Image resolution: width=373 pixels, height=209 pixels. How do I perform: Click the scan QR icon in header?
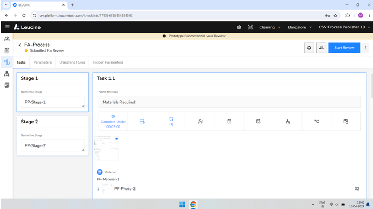[x=250, y=27]
